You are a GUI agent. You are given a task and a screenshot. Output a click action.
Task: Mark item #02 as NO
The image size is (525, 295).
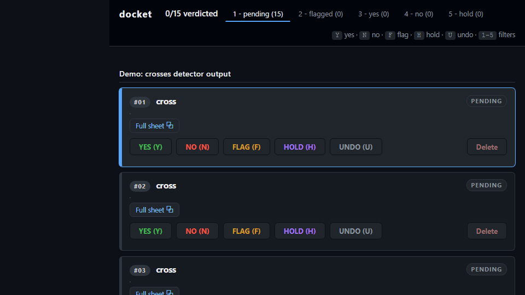[197, 231]
